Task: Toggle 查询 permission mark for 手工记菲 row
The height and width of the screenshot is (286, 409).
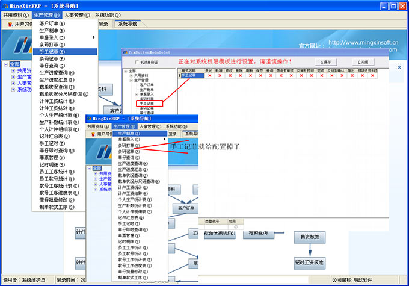Action: click(271, 75)
